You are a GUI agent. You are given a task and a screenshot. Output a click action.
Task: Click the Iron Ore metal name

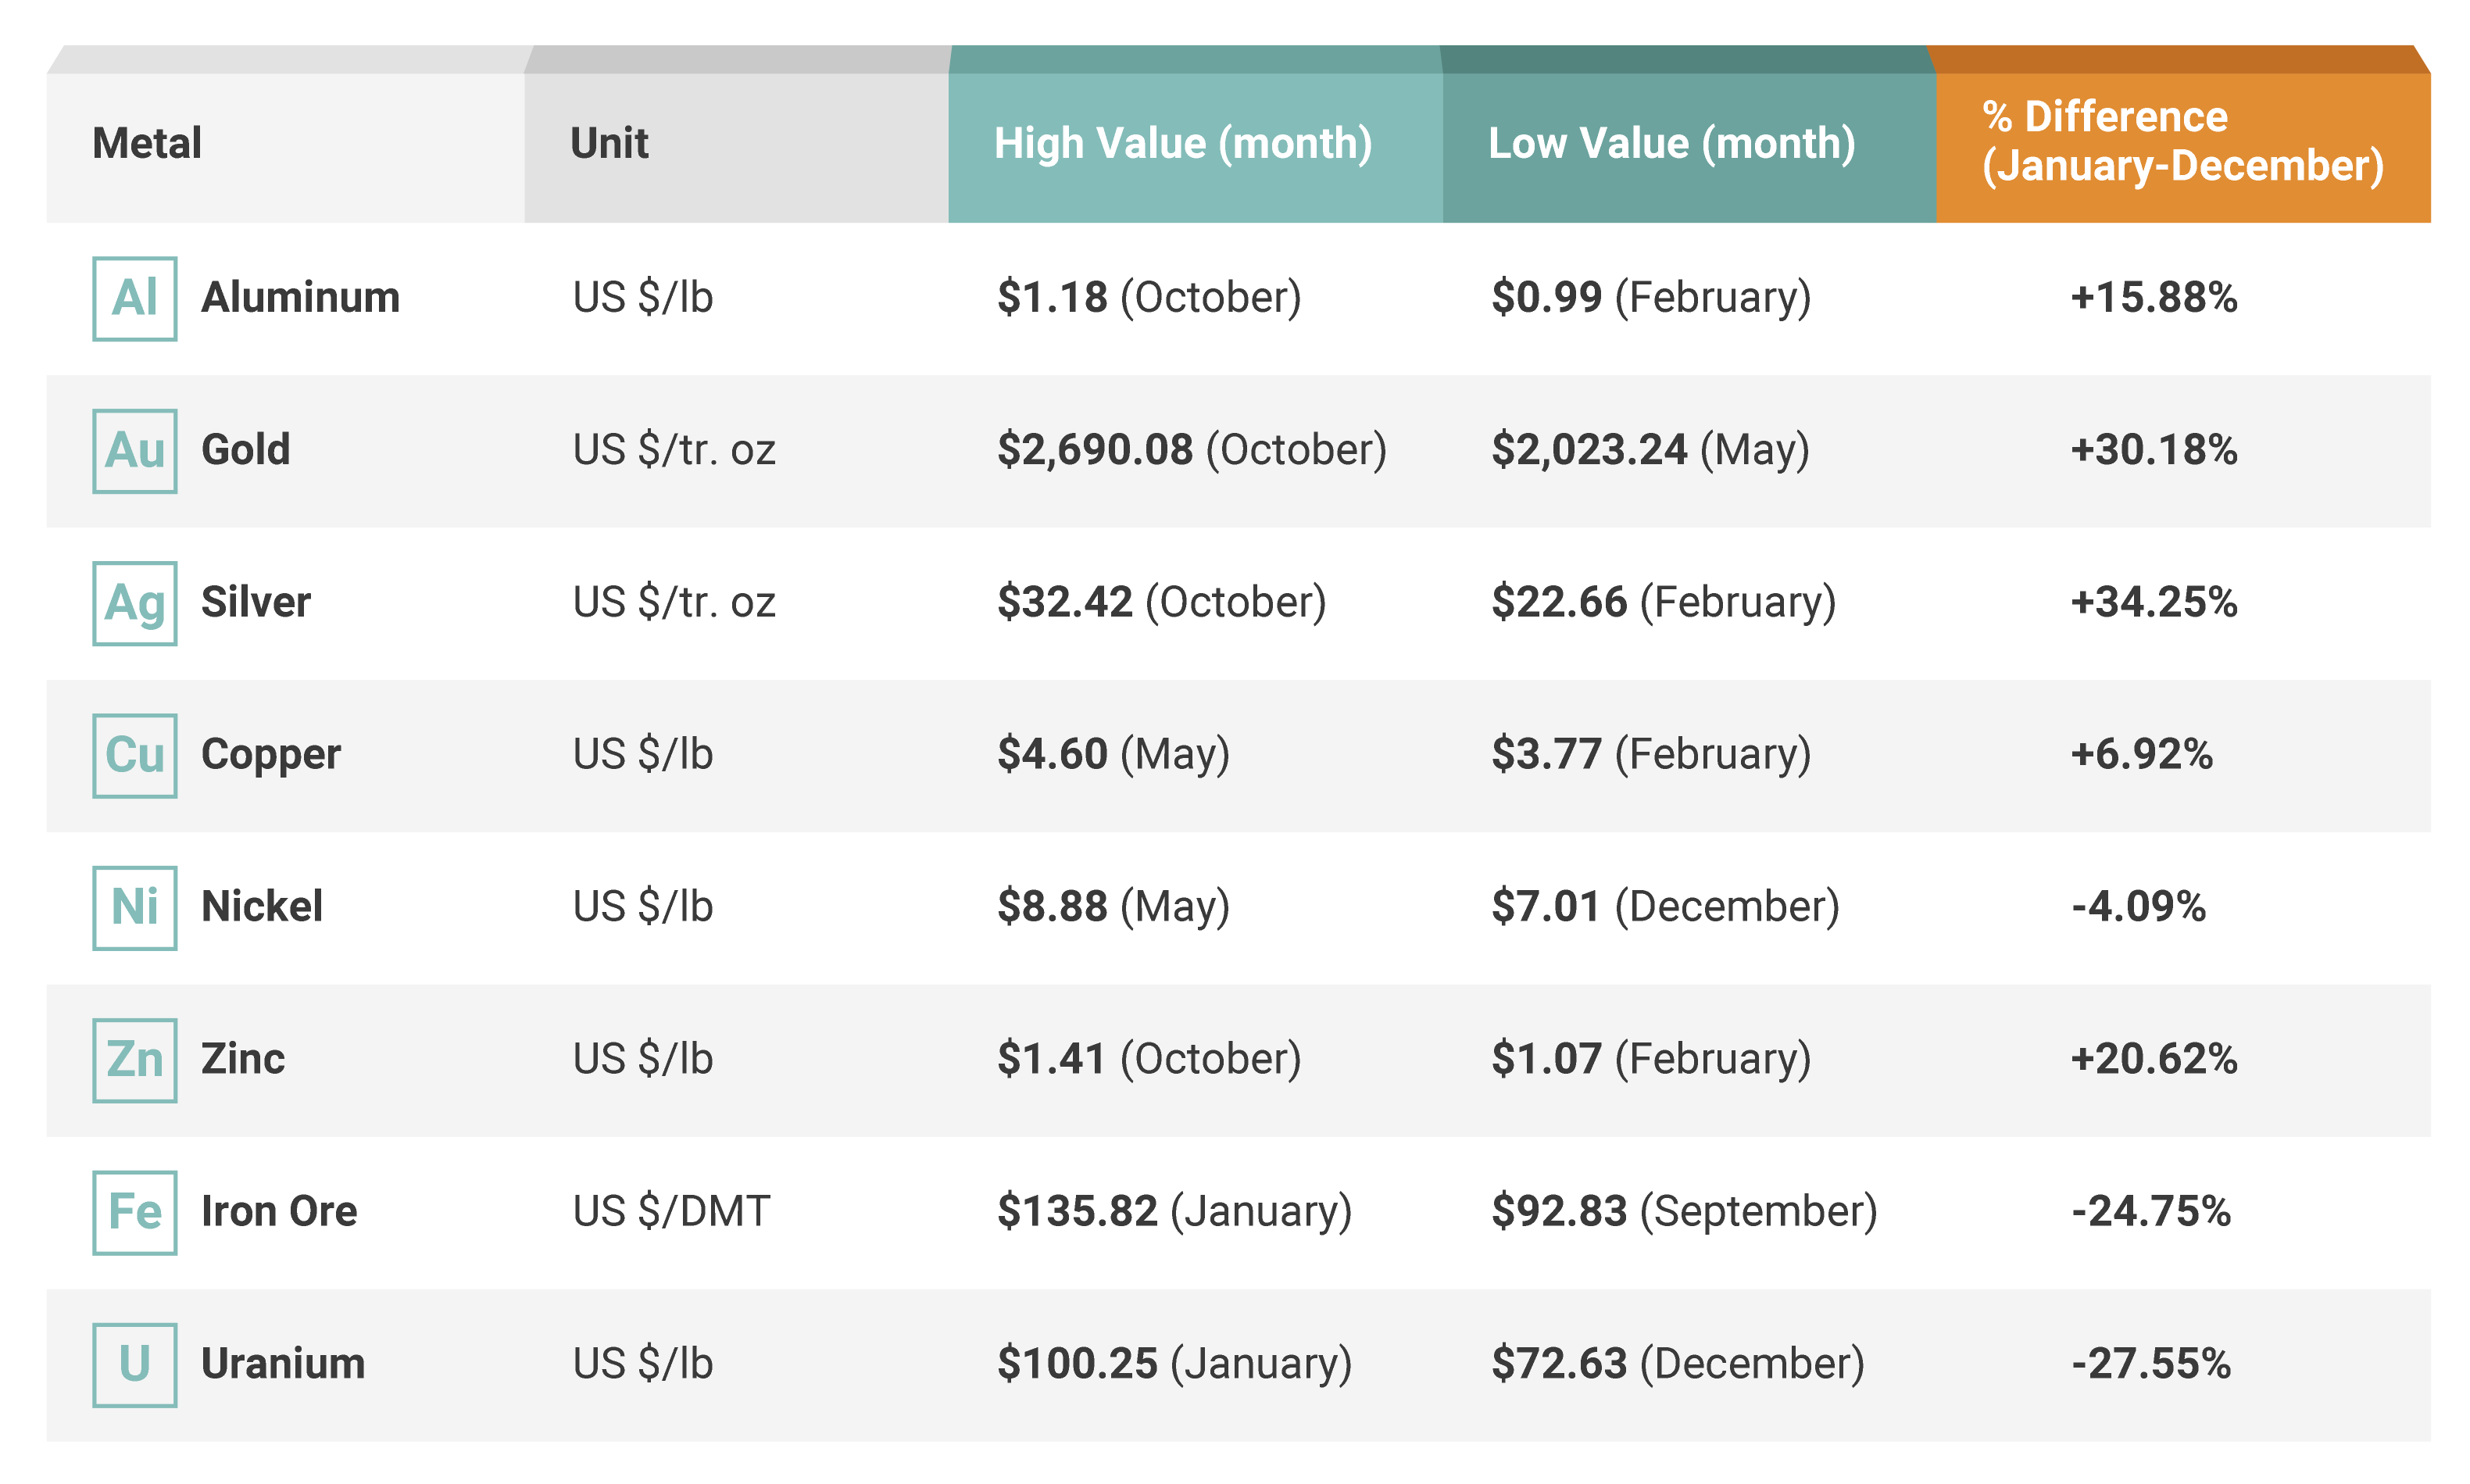pyautogui.click(x=279, y=1211)
